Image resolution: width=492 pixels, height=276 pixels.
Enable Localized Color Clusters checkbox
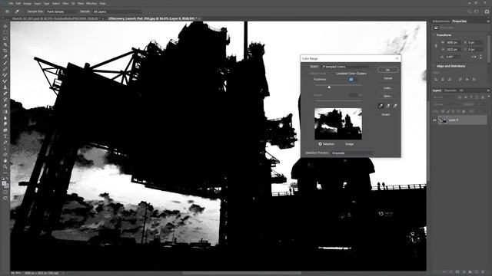(x=334, y=74)
